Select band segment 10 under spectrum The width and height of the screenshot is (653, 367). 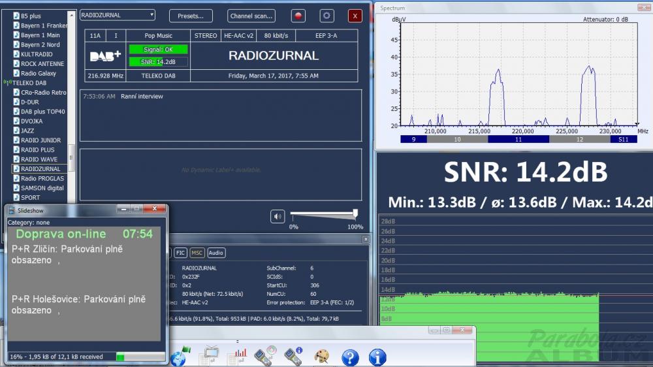click(x=457, y=140)
